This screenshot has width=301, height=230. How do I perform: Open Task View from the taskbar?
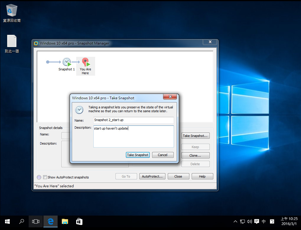point(36,221)
